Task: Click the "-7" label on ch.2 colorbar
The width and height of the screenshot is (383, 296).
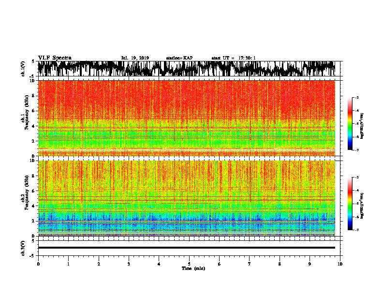Action: coord(356,230)
